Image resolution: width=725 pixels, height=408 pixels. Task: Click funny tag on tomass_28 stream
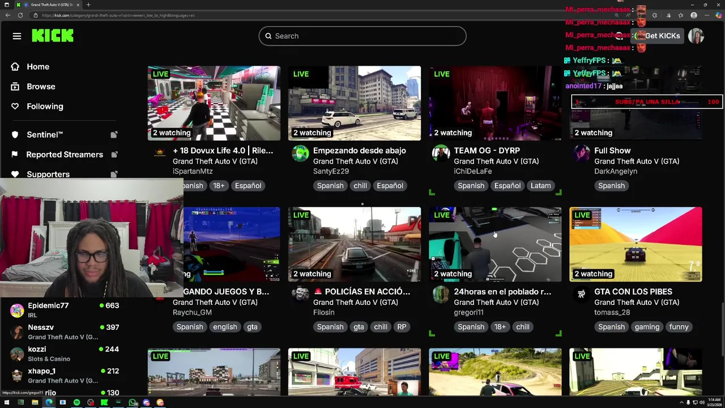coord(679,326)
